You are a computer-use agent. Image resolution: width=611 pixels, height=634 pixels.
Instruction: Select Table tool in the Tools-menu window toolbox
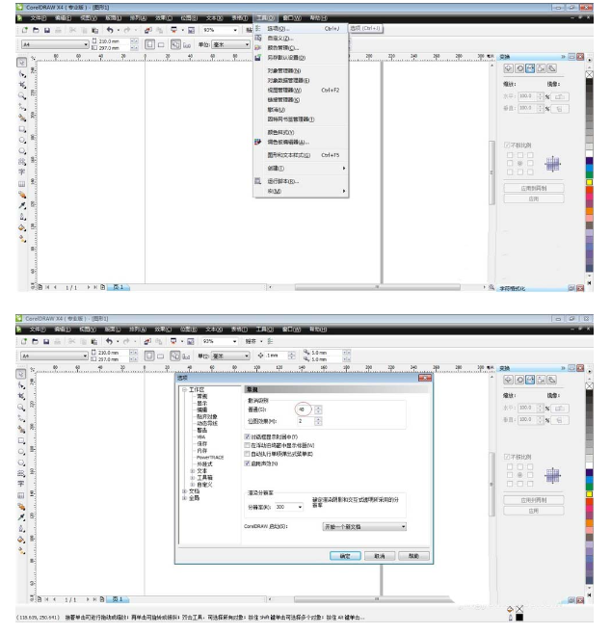click(22, 184)
